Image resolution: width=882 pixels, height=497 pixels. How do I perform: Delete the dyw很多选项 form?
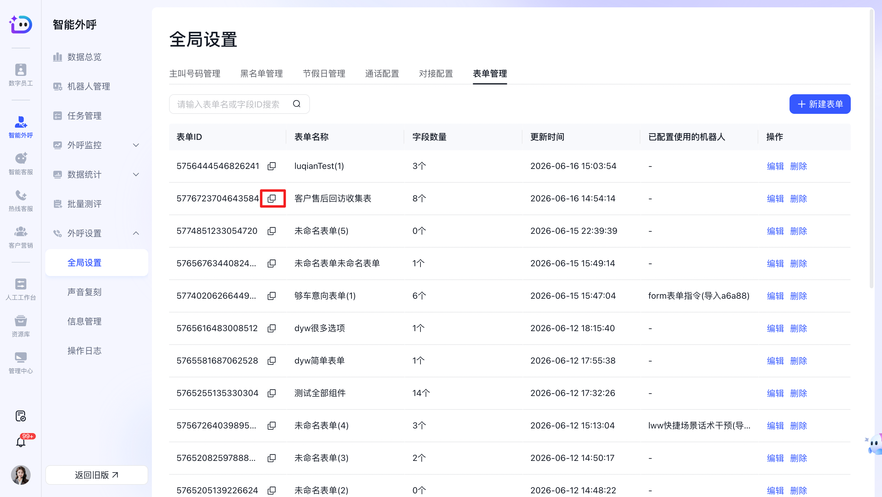798,328
